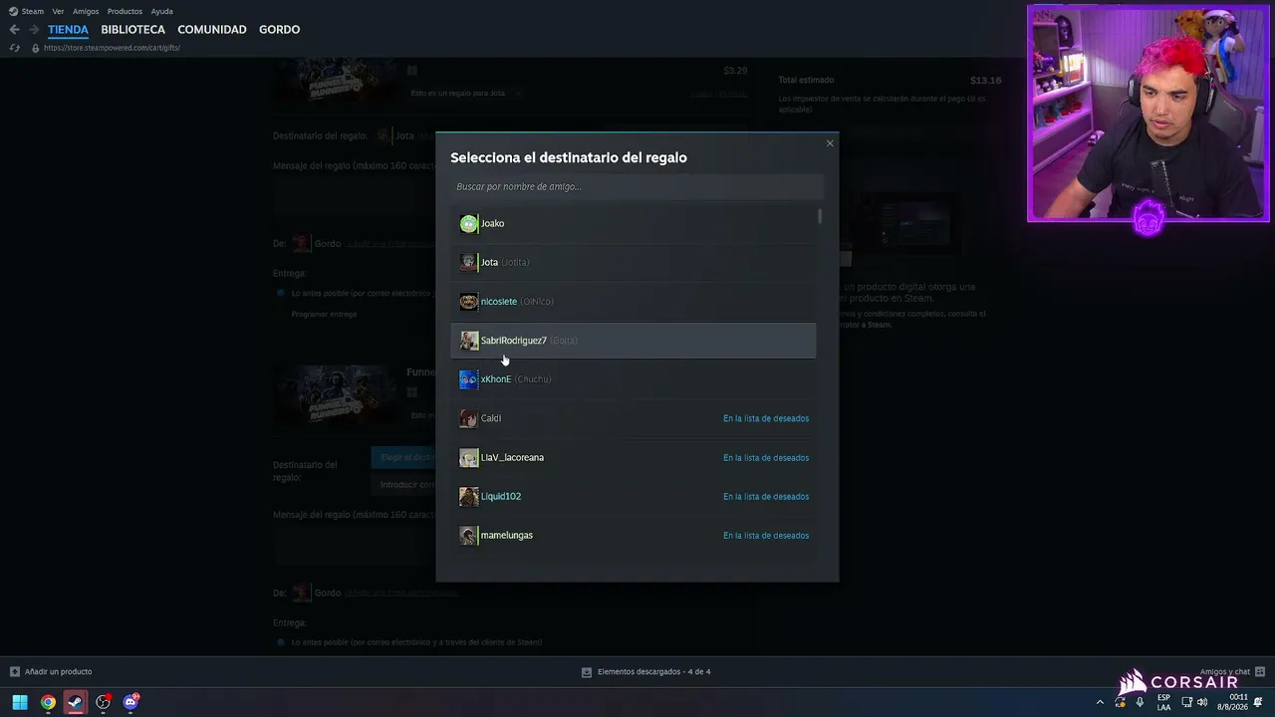
Task: Choose mamelungas as gift recipient
Action: [x=634, y=535]
